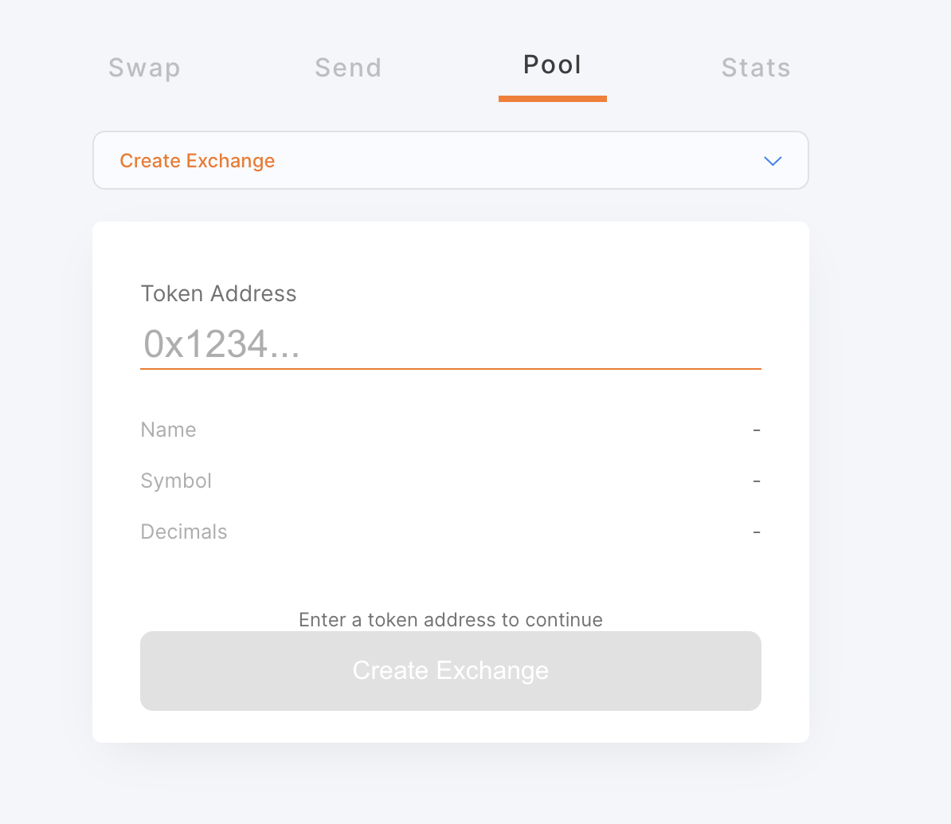This screenshot has width=951, height=824.
Task: Click the orange underline beneath Pool
Action: (x=552, y=99)
